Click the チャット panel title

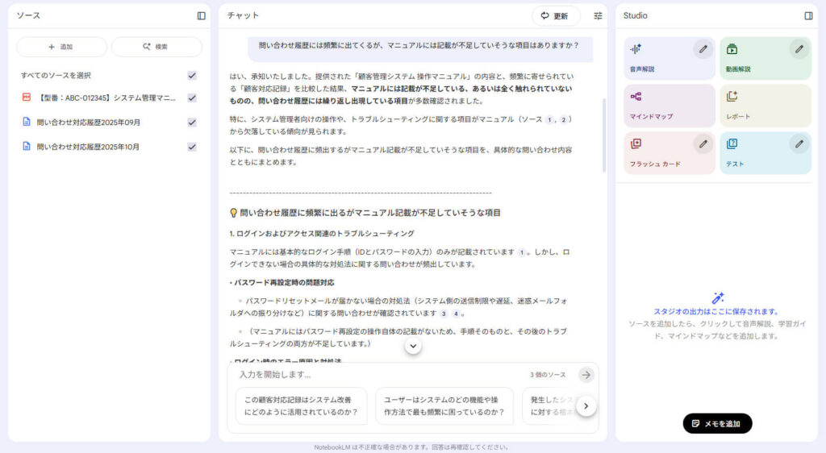click(x=243, y=16)
